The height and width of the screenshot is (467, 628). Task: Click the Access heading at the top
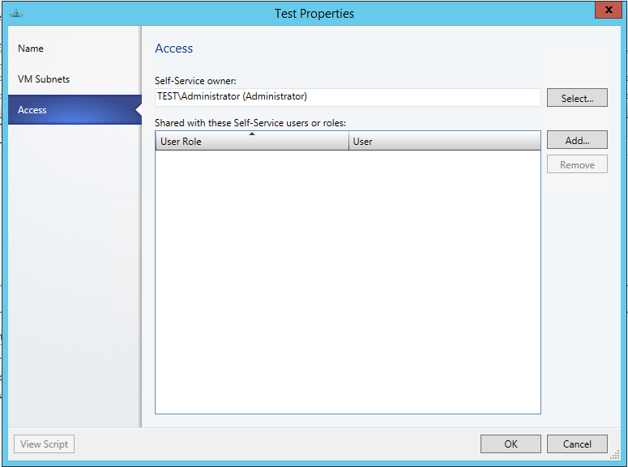(x=174, y=49)
